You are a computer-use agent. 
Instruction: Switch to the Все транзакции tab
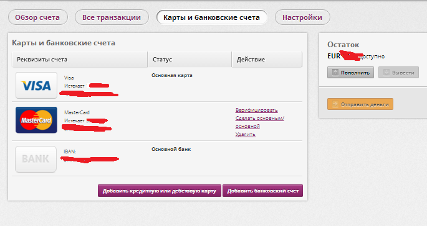point(112,17)
